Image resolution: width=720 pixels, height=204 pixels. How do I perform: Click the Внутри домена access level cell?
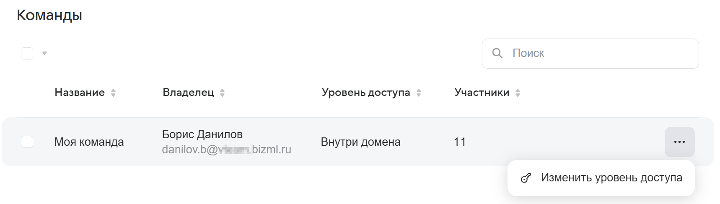[360, 142]
